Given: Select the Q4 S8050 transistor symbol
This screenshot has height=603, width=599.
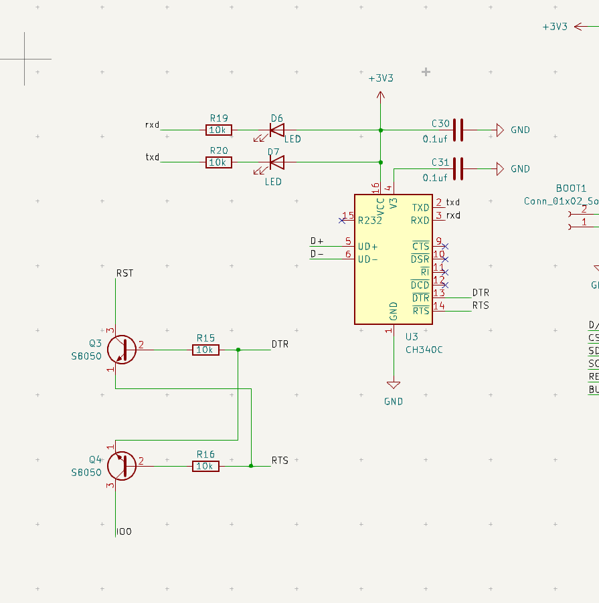Looking at the screenshot, I should click(x=120, y=466).
